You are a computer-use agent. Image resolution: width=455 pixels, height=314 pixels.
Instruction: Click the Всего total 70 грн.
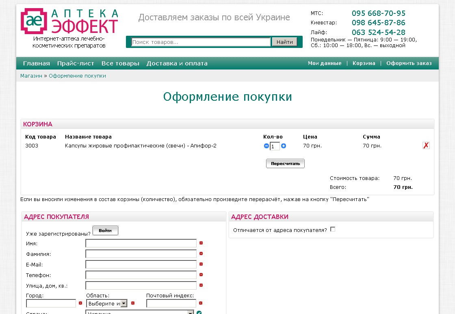click(x=403, y=187)
